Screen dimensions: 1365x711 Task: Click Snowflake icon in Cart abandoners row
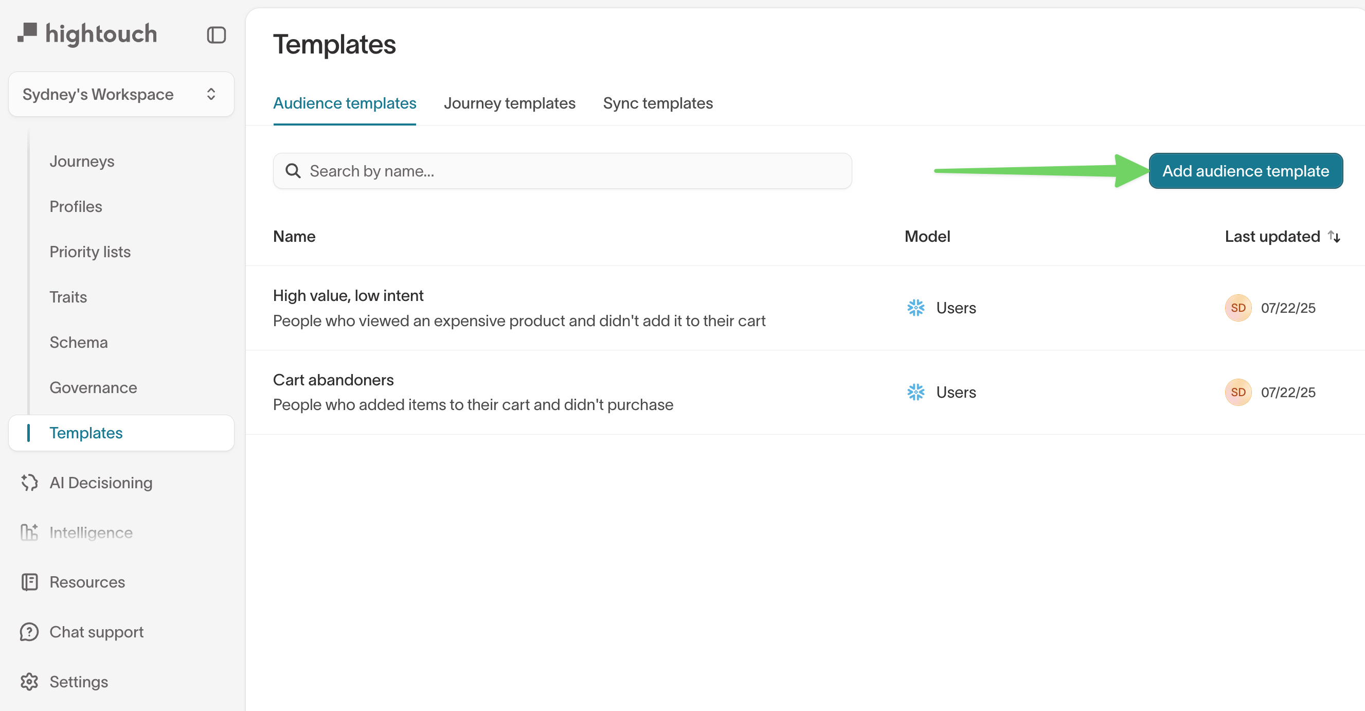915,393
